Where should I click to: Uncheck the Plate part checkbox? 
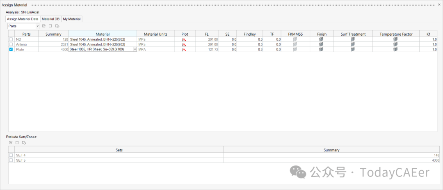point(11,49)
